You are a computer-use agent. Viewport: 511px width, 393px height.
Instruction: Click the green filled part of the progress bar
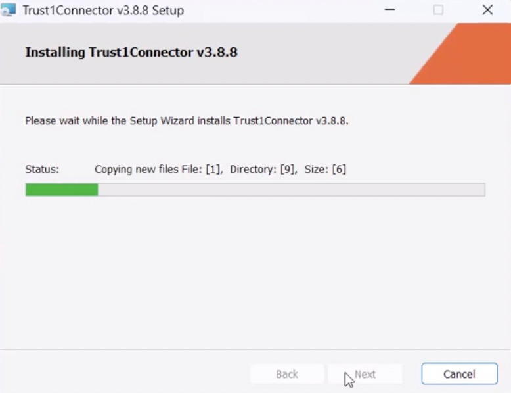(62, 189)
